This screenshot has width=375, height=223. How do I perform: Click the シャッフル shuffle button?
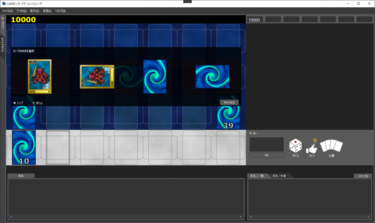click(363, 176)
